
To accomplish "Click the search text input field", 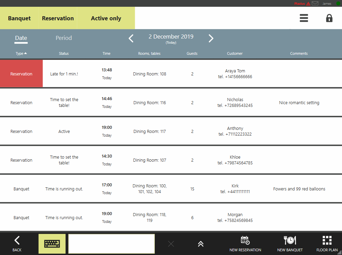I will 111,244.
